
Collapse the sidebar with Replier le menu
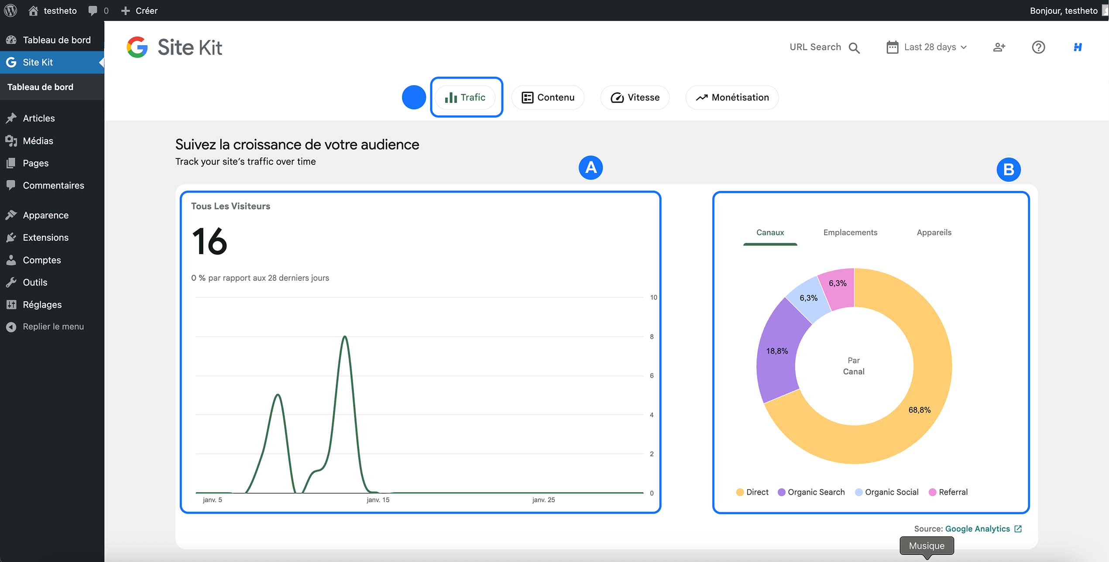[x=46, y=326]
